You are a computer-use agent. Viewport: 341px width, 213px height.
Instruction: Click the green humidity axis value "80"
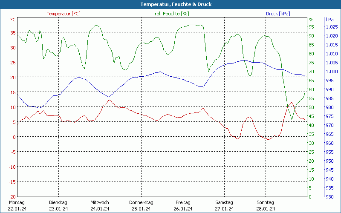click(312, 54)
